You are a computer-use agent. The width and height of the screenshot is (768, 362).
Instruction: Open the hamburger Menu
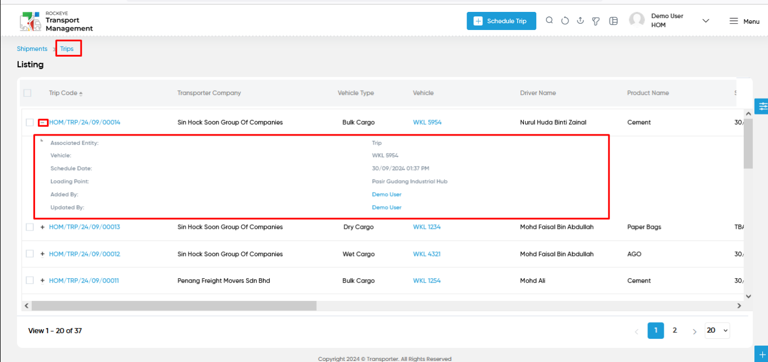[744, 21]
